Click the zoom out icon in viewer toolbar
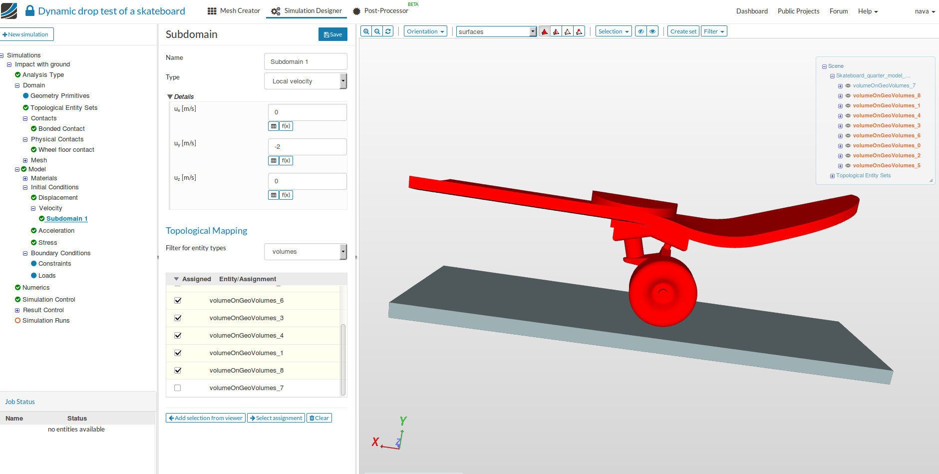This screenshot has height=474, width=939. [x=377, y=31]
